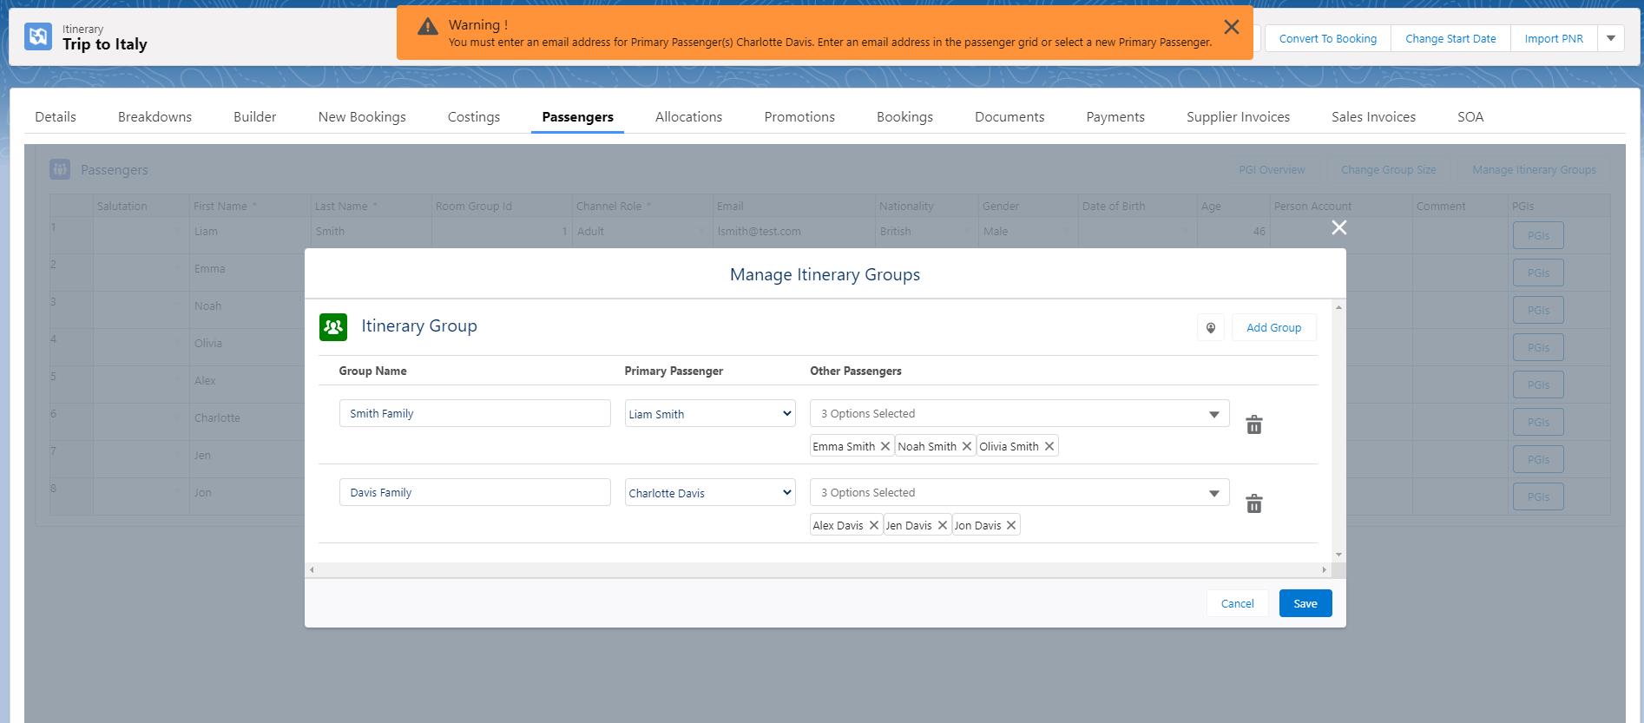Close Manage Itinerary Groups modal with X

point(1339,227)
